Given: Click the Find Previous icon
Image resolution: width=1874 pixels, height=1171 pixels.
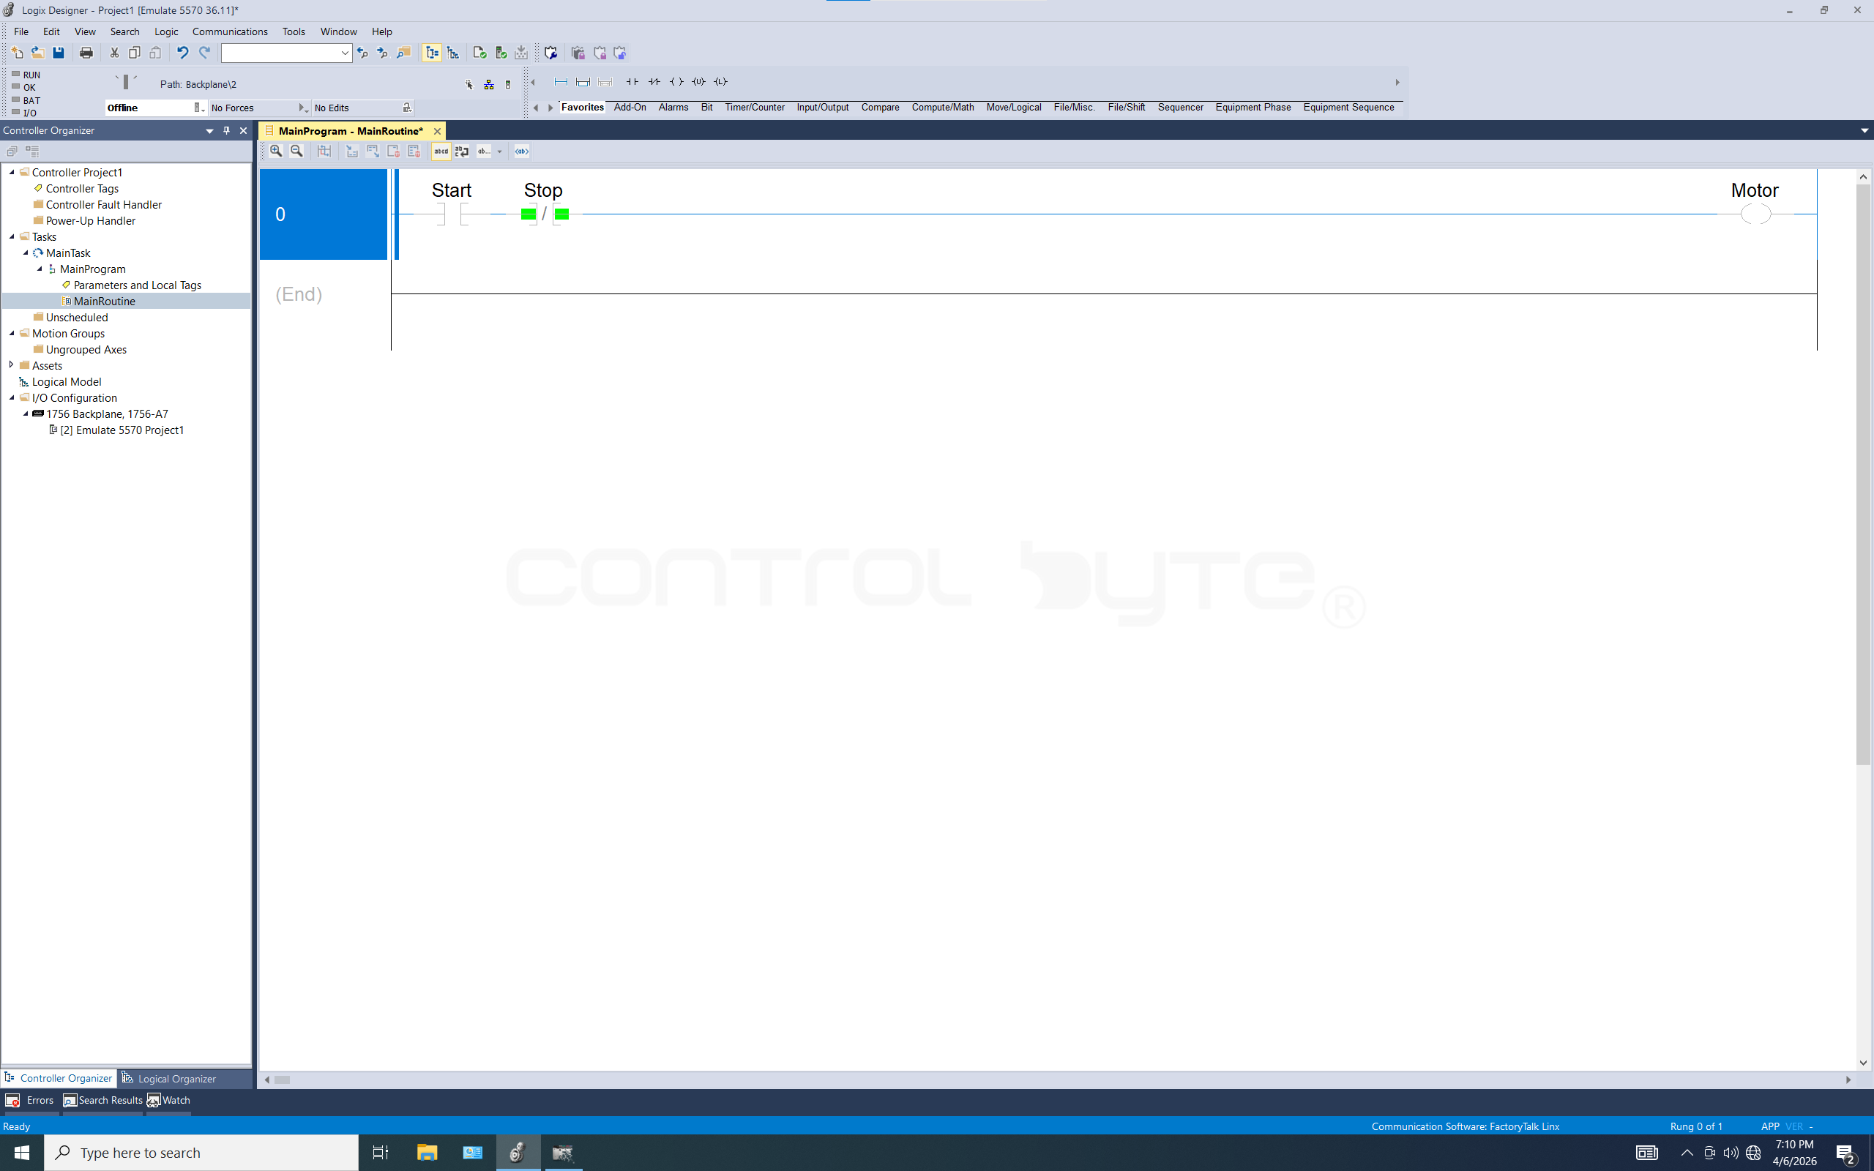Looking at the screenshot, I should click(x=362, y=53).
